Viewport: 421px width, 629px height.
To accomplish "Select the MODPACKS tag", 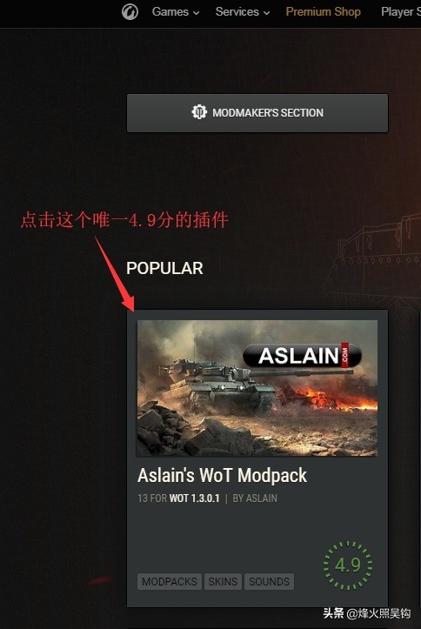I will [170, 581].
